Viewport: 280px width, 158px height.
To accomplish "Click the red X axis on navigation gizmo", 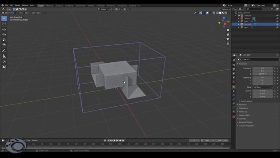I will coord(225,24).
